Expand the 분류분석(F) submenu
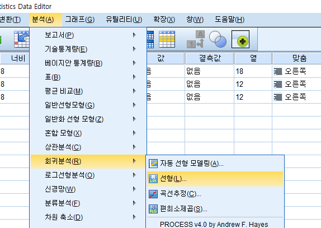The image size is (321, 228). pos(88,203)
